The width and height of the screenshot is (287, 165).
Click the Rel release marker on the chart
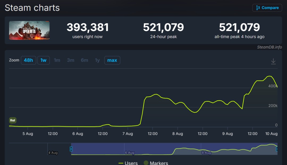(12, 120)
